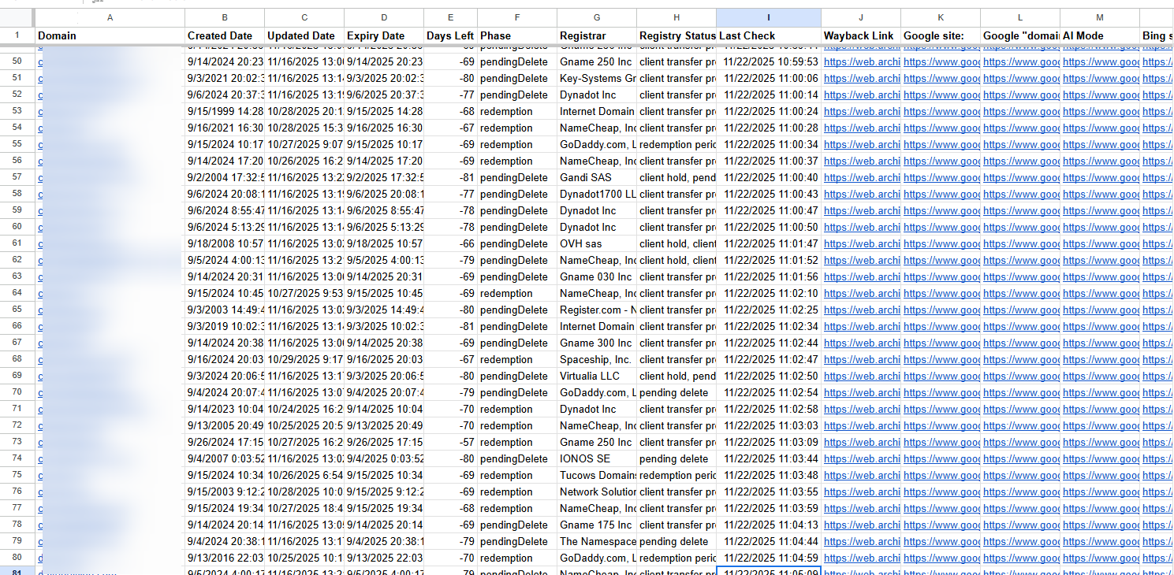
Task: Click the 'The Namespace' registrar cell
Action: click(597, 541)
